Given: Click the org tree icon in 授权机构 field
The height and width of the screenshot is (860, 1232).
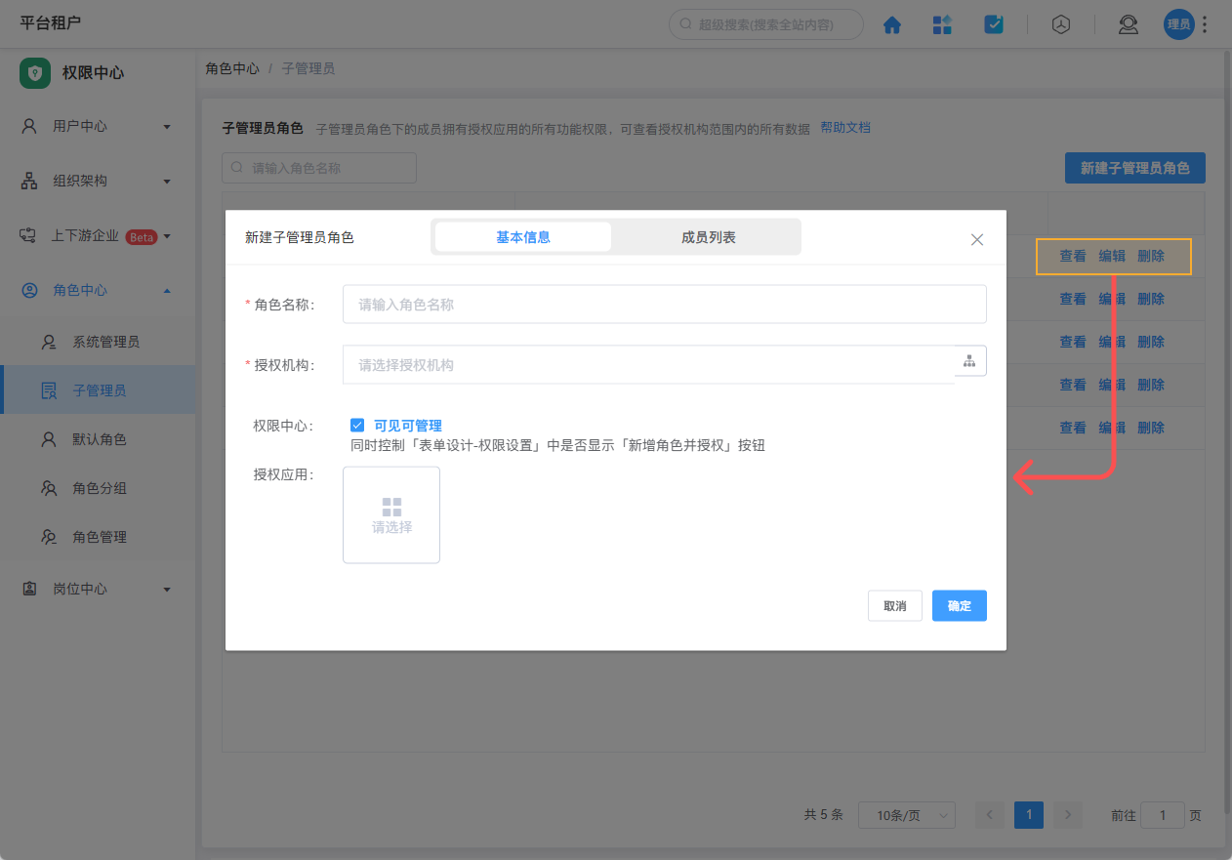Looking at the screenshot, I should coord(969,360).
